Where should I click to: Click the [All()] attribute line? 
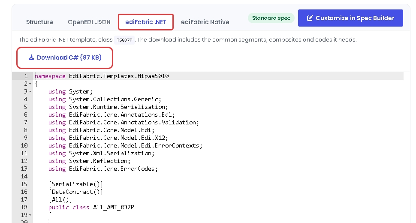[x=60, y=199]
